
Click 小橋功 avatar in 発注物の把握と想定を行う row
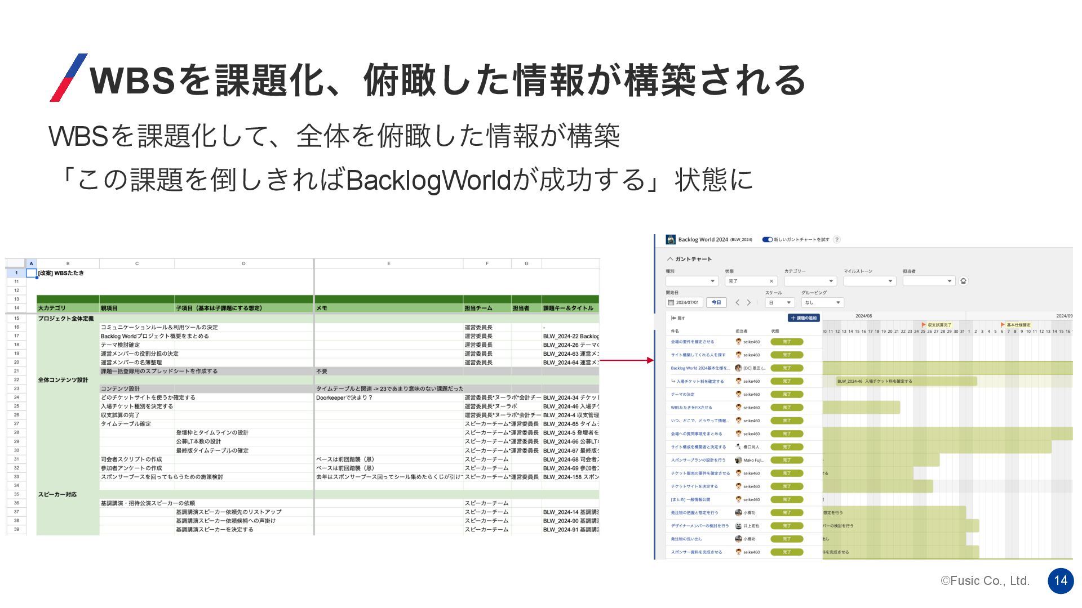738,513
